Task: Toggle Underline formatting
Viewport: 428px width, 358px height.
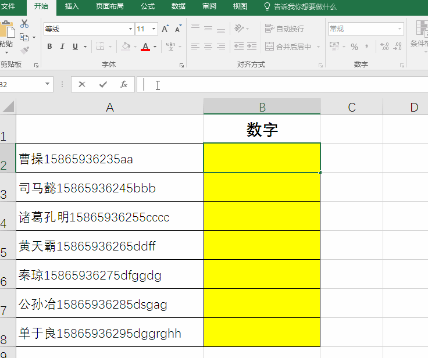Action: pos(76,46)
